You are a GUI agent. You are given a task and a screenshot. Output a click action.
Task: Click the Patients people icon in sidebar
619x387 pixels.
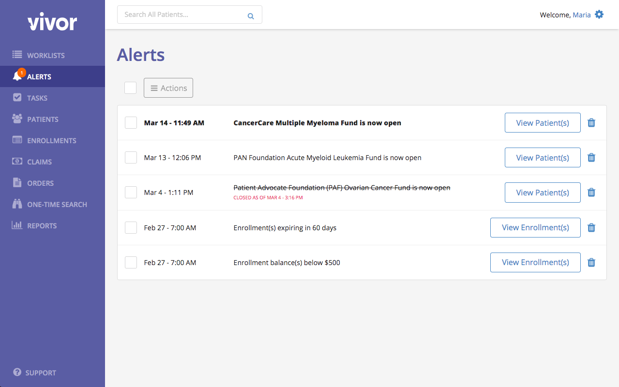click(17, 119)
